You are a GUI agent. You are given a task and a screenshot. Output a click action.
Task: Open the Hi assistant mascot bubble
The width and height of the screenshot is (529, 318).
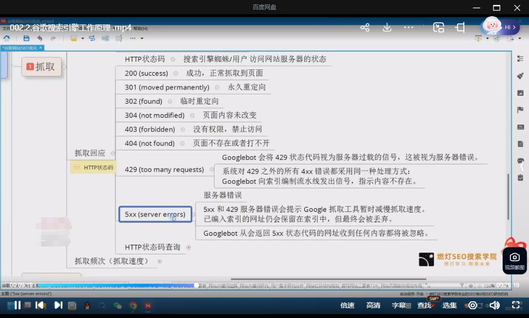point(499,26)
